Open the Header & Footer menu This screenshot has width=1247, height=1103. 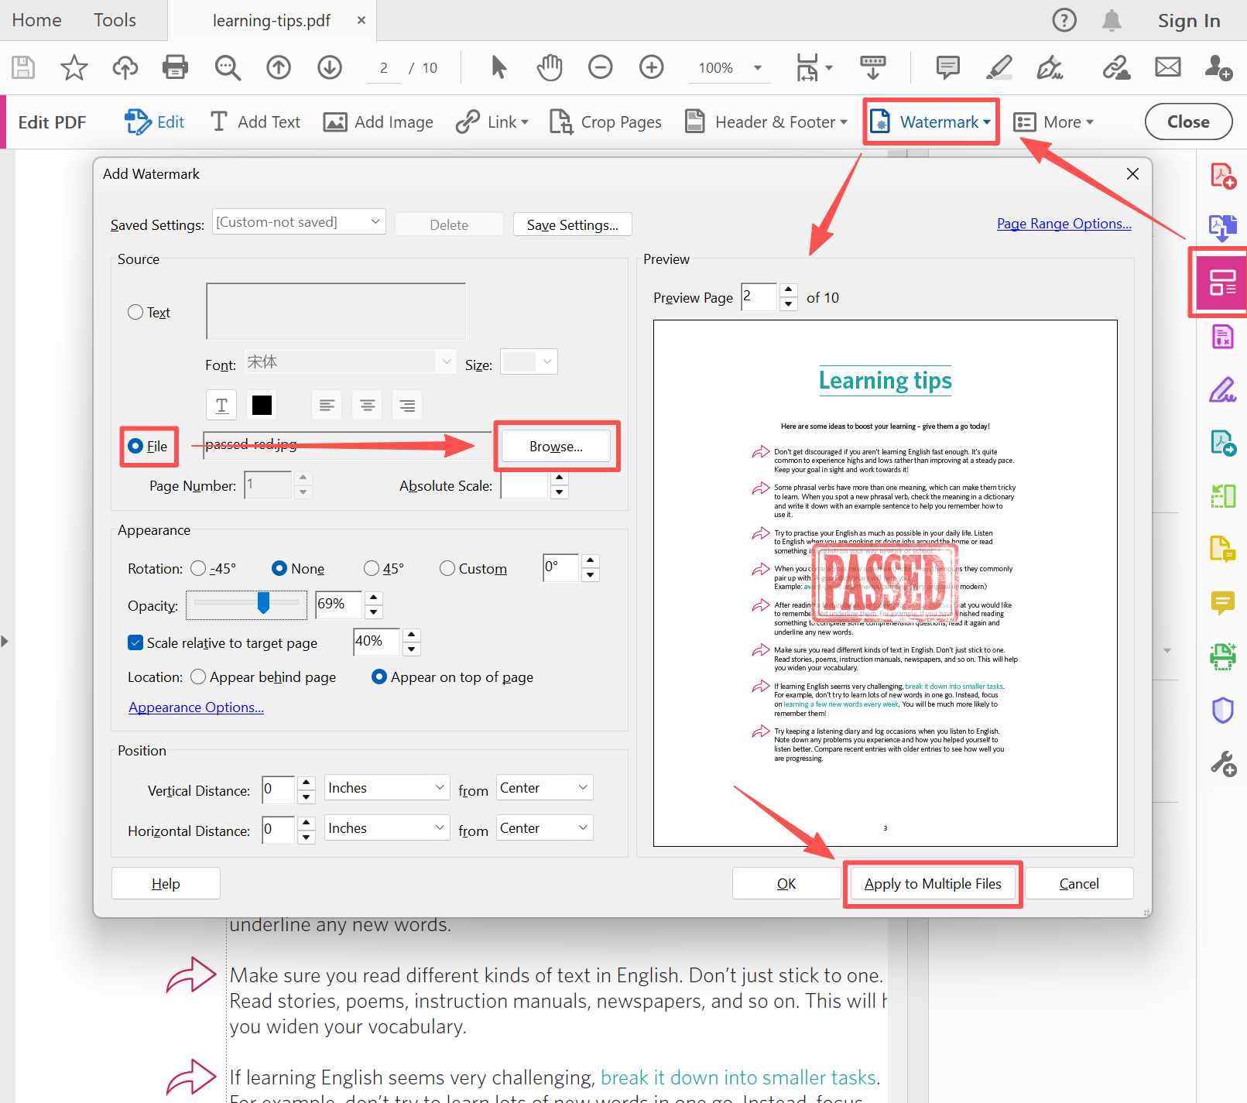pos(766,122)
